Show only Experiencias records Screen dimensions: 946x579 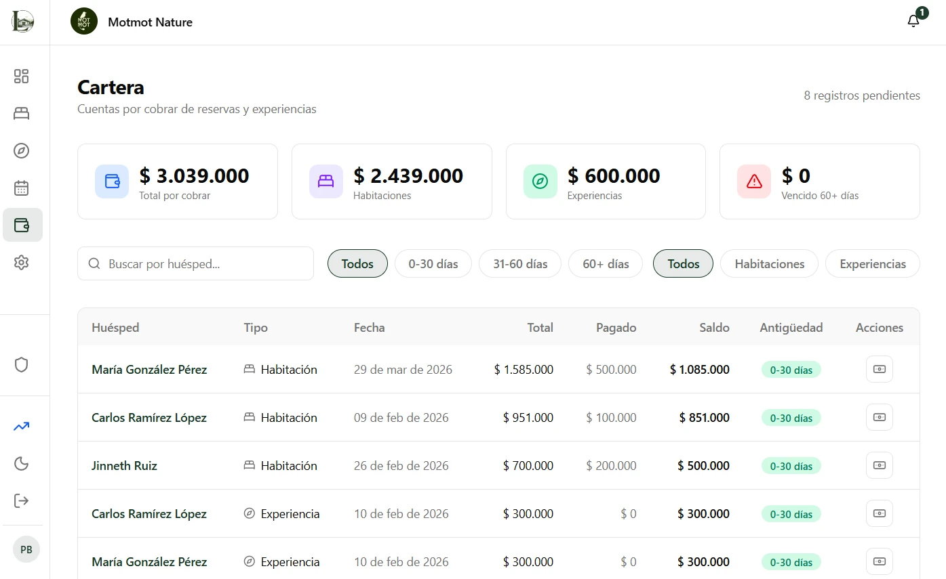coord(872,264)
